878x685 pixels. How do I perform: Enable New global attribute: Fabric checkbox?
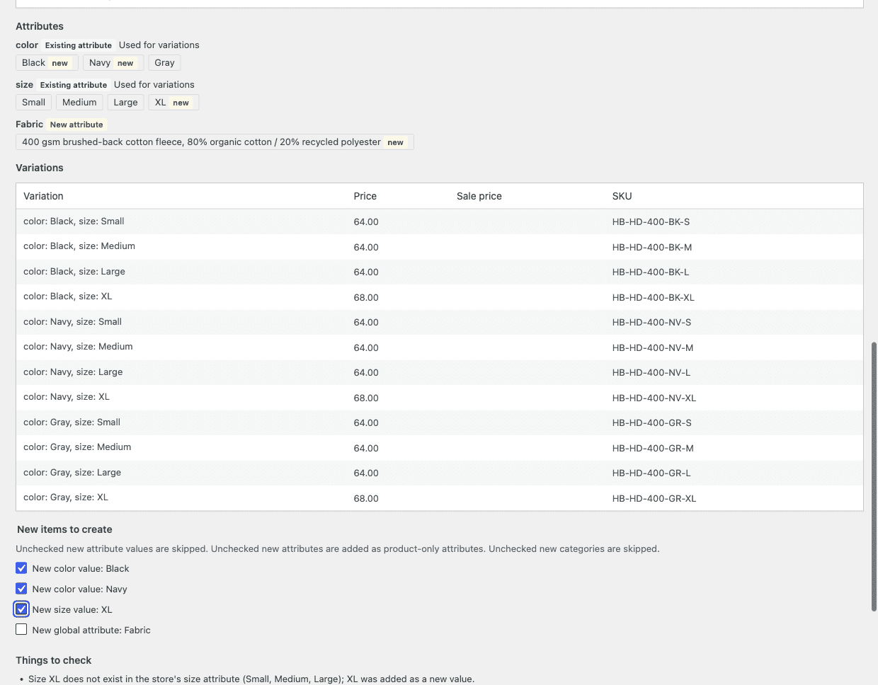point(21,630)
